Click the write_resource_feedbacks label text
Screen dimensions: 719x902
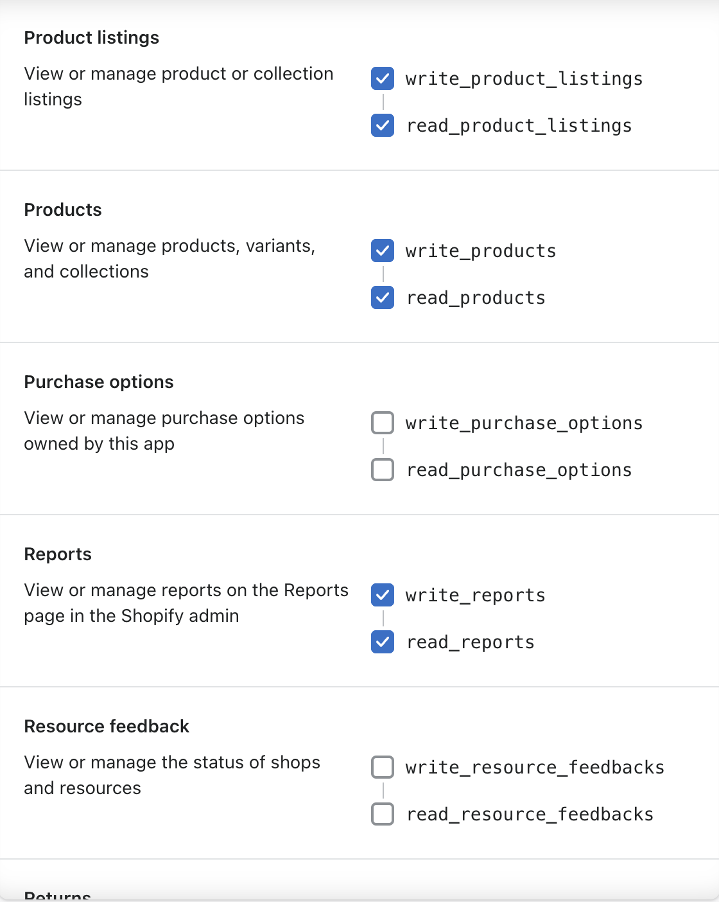[x=535, y=768]
